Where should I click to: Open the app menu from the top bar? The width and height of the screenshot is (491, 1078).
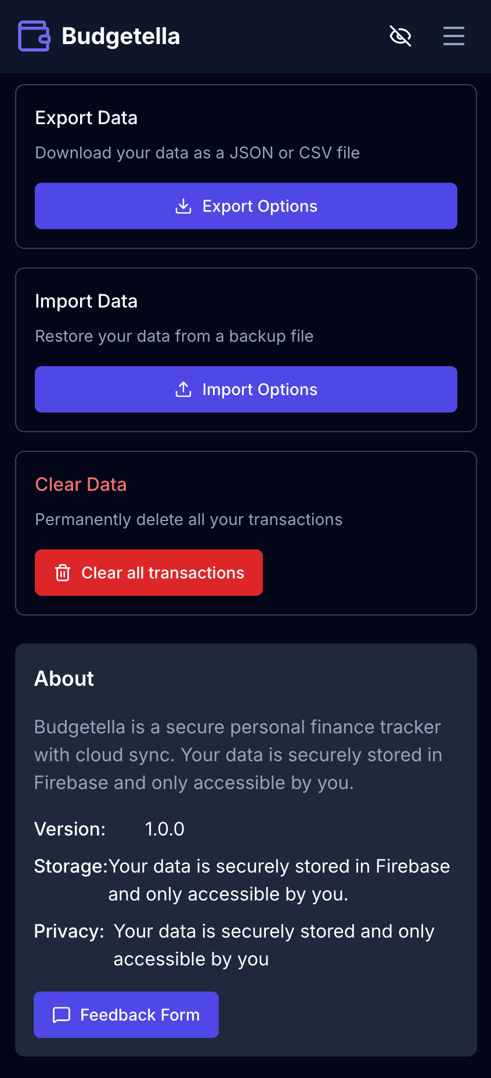(453, 36)
